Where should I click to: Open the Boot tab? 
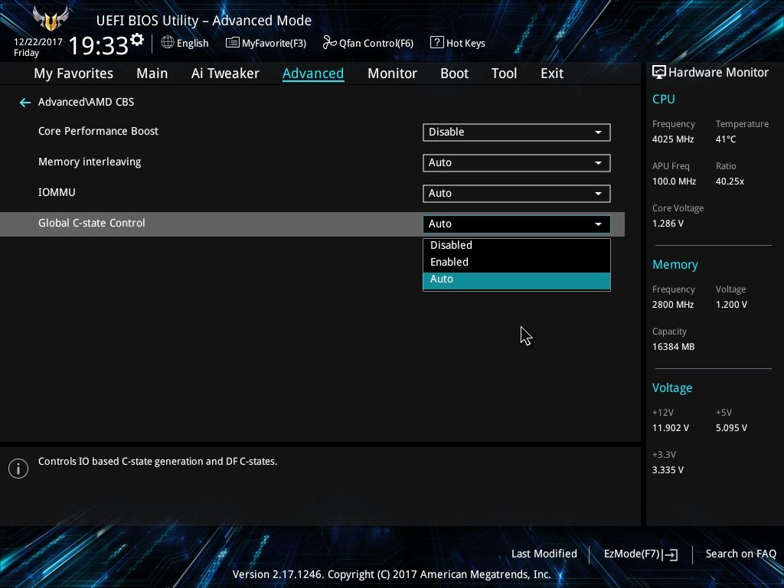454,73
